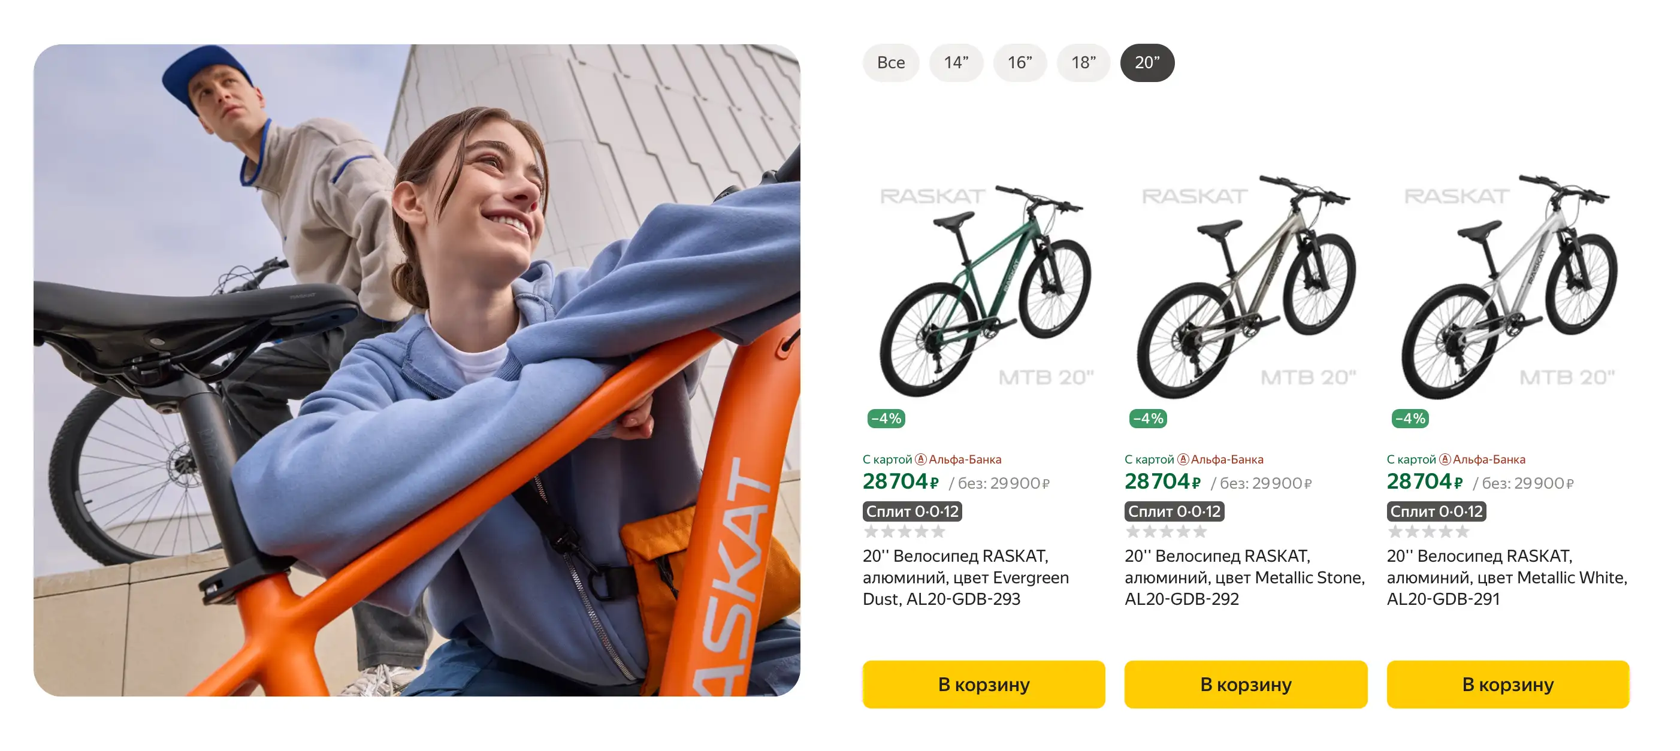The image size is (1680, 751).
Task: Click the star rating of Evergreen Dust bike
Action: [904, 531]
